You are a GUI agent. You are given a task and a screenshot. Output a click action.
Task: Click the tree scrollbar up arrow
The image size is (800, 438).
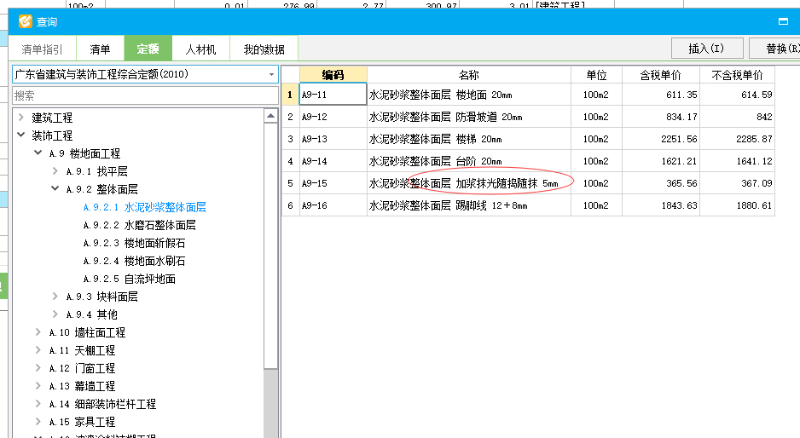click(x=271, y=116)
